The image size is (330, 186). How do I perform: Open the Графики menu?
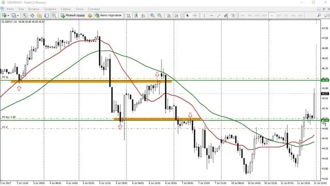(50, 9)
